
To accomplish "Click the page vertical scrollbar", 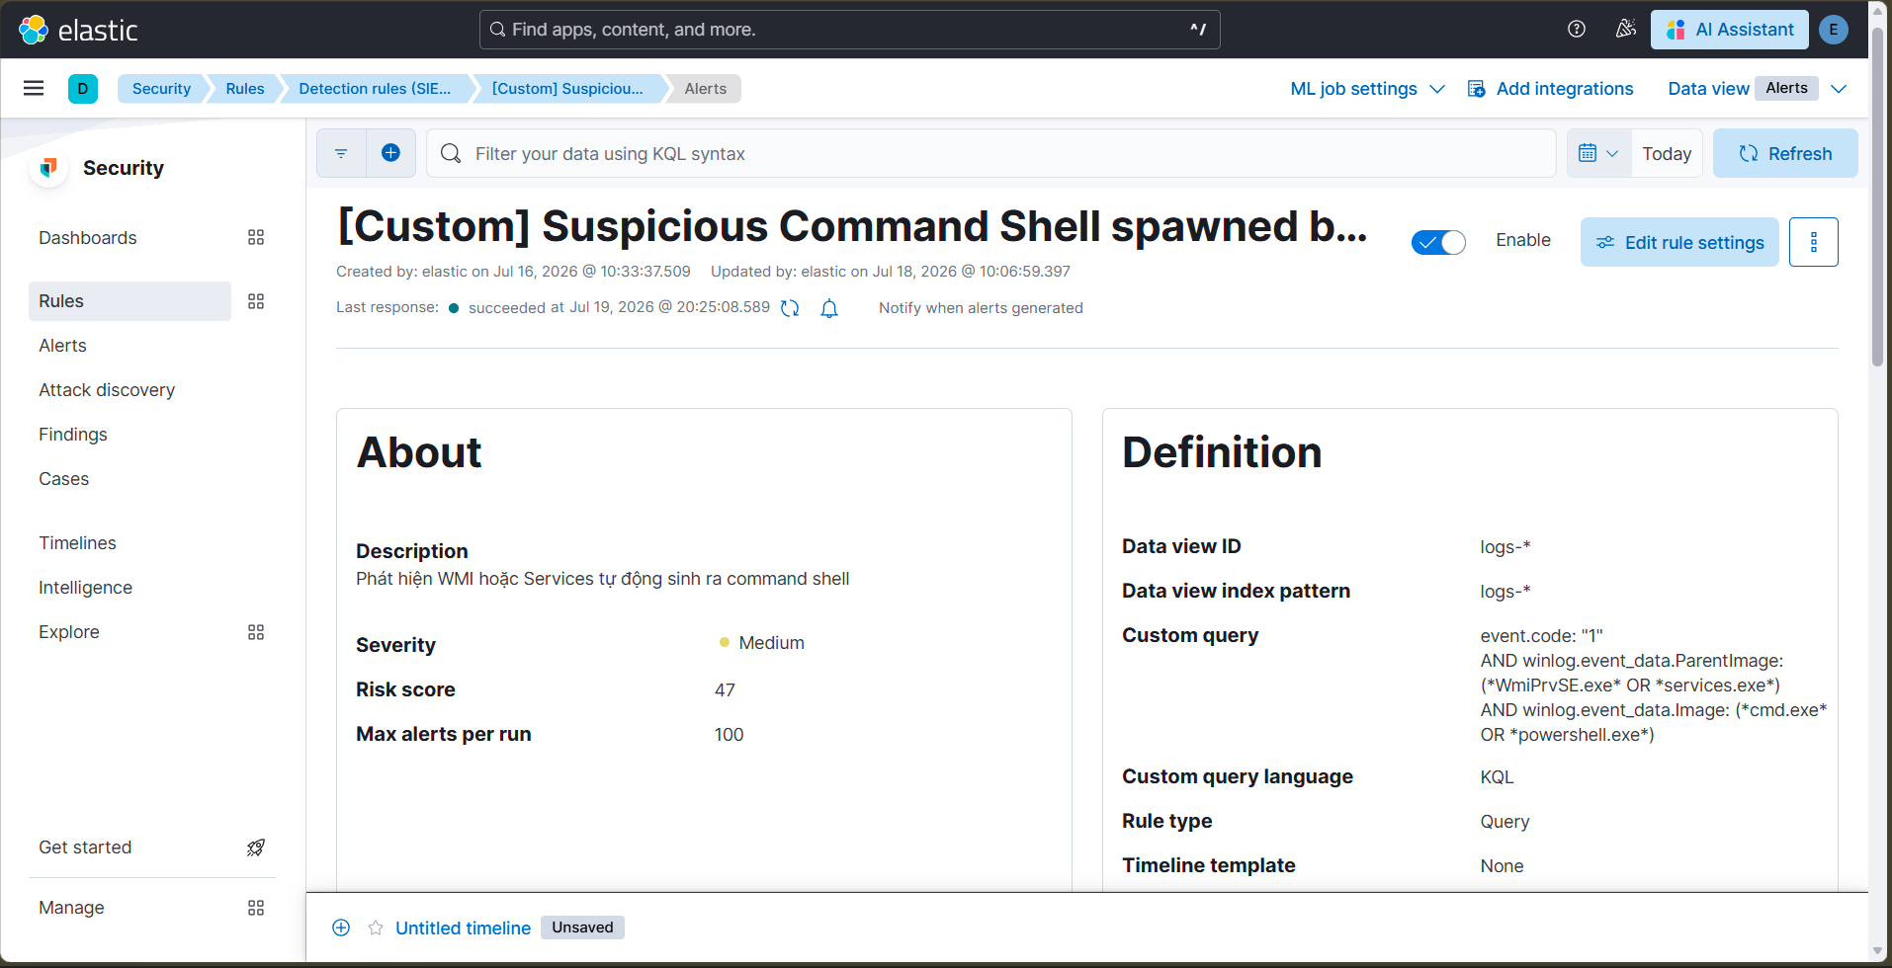I will [x=1878, y=198].
